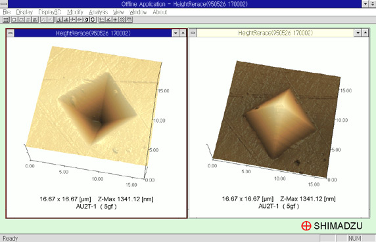Click the crosshair arrows toolbar icon
Image resolution: width=376 pixels, height=242 pixels.
pyautogui.click(x=73, y=20)
